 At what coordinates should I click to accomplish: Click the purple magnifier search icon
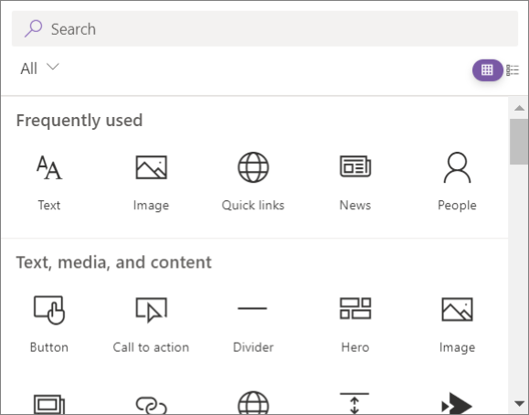[34, 28]
